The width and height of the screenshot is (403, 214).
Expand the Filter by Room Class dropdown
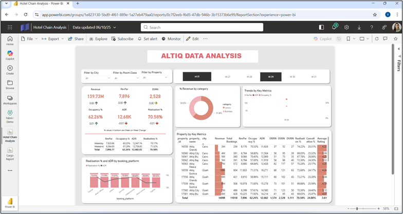pyautogui.click(x=125, y=79)
